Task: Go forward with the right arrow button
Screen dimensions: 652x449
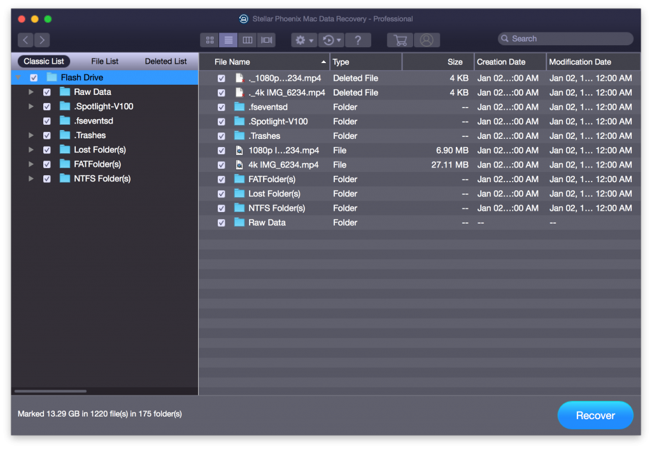Action: click(x=42, y=40)
